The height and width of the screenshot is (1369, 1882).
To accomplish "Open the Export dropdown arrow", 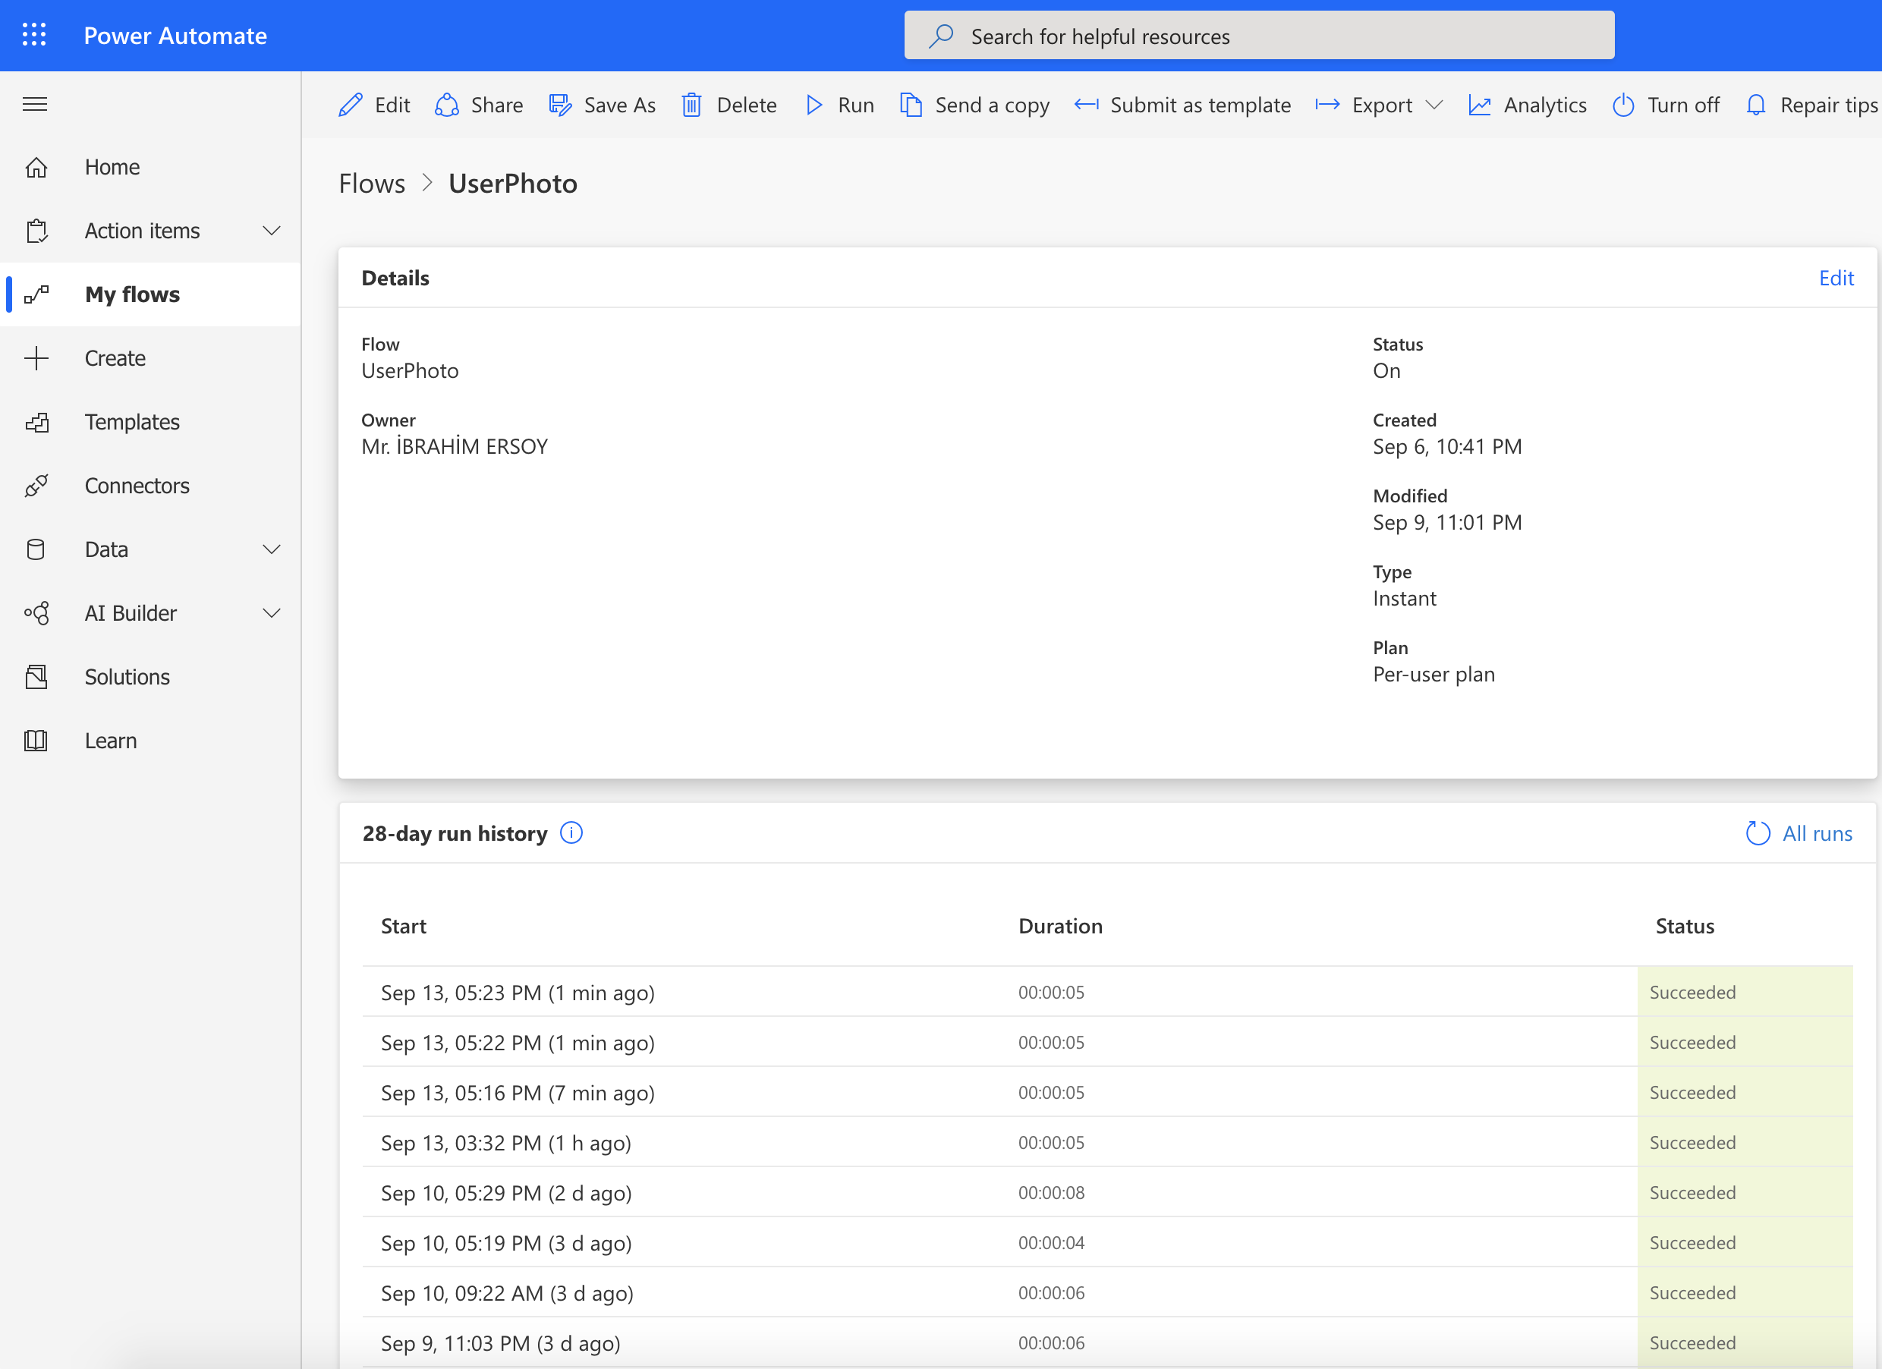I will 1434,105.
